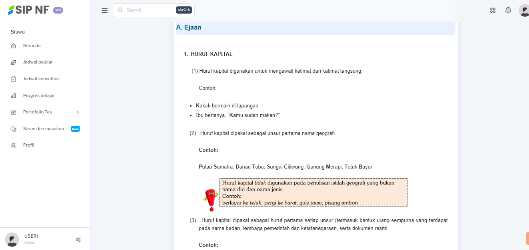Open the Portofolio Tes menu

pos(38,112)
